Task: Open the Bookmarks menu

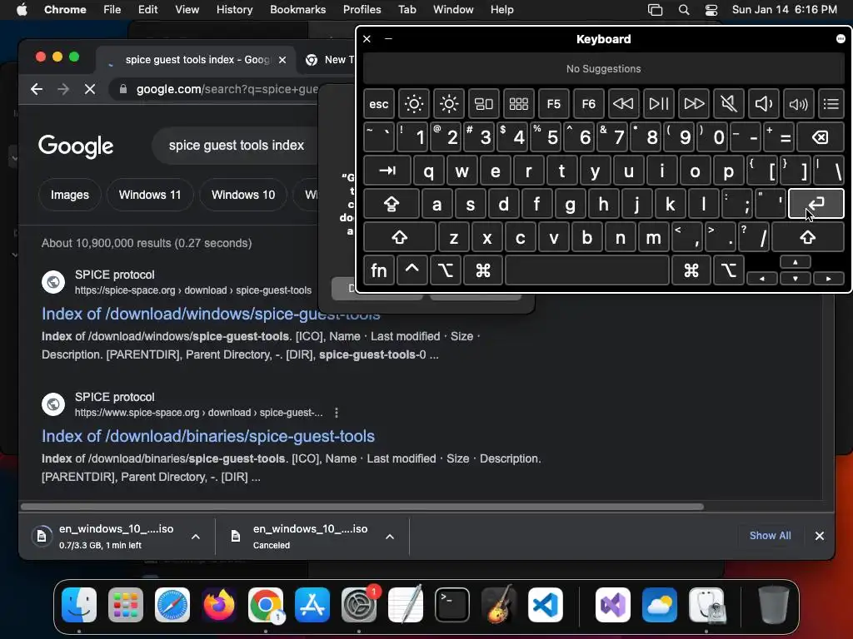Action: pos(297,10)
